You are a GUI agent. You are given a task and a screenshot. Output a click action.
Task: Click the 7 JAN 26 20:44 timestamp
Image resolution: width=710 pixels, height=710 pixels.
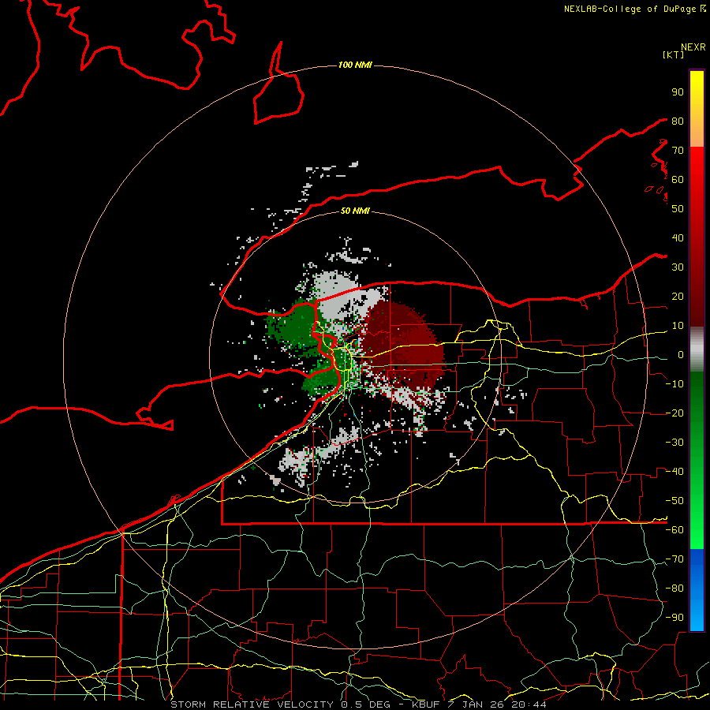click(497, 704)
